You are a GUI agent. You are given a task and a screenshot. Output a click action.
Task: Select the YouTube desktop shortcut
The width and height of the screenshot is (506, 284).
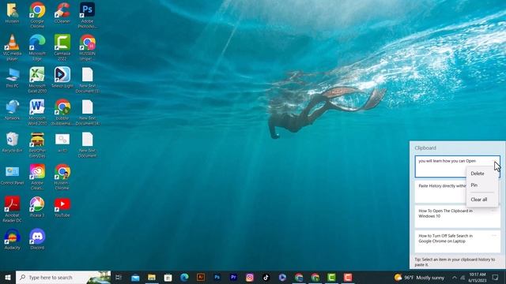click(62, 207)
